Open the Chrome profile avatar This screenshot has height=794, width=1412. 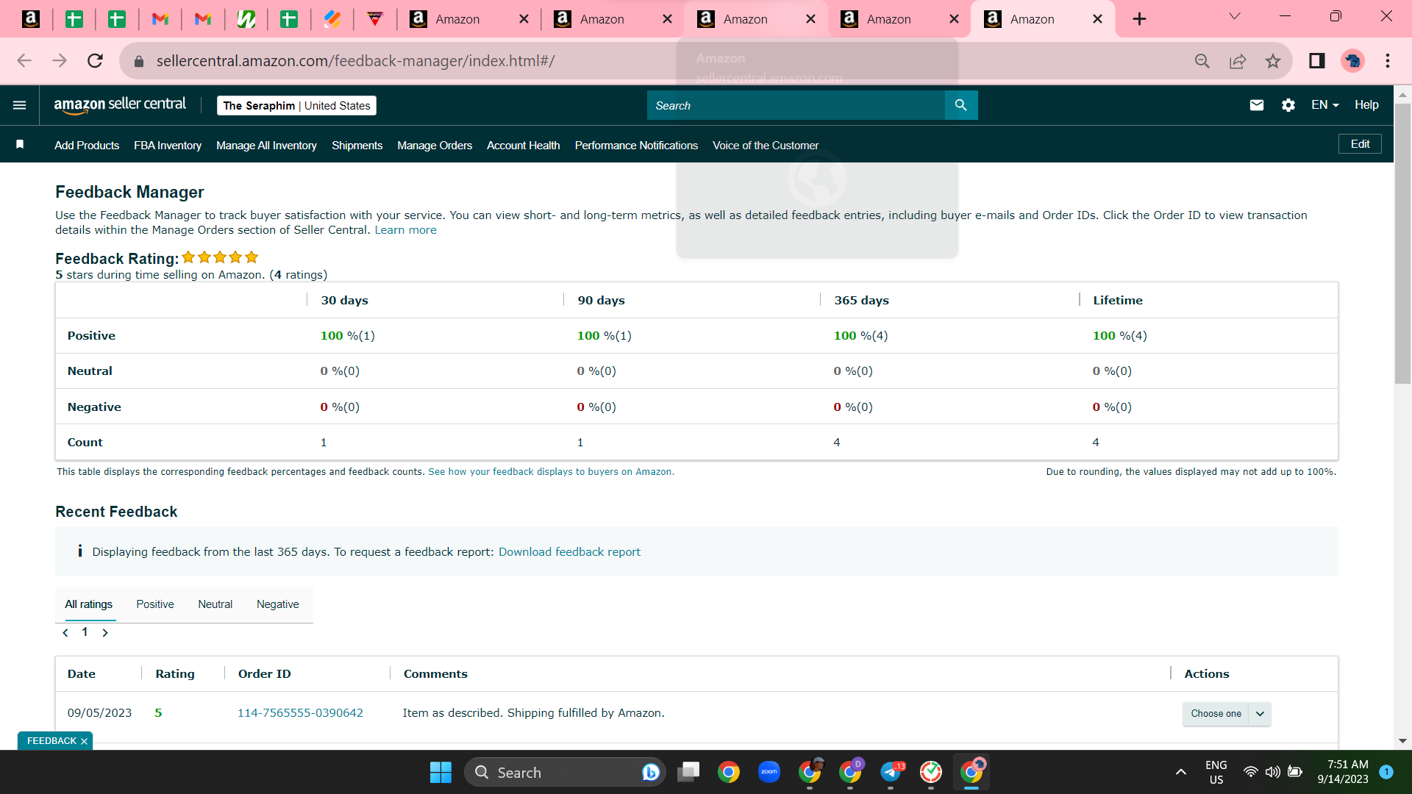[1352, 61]
